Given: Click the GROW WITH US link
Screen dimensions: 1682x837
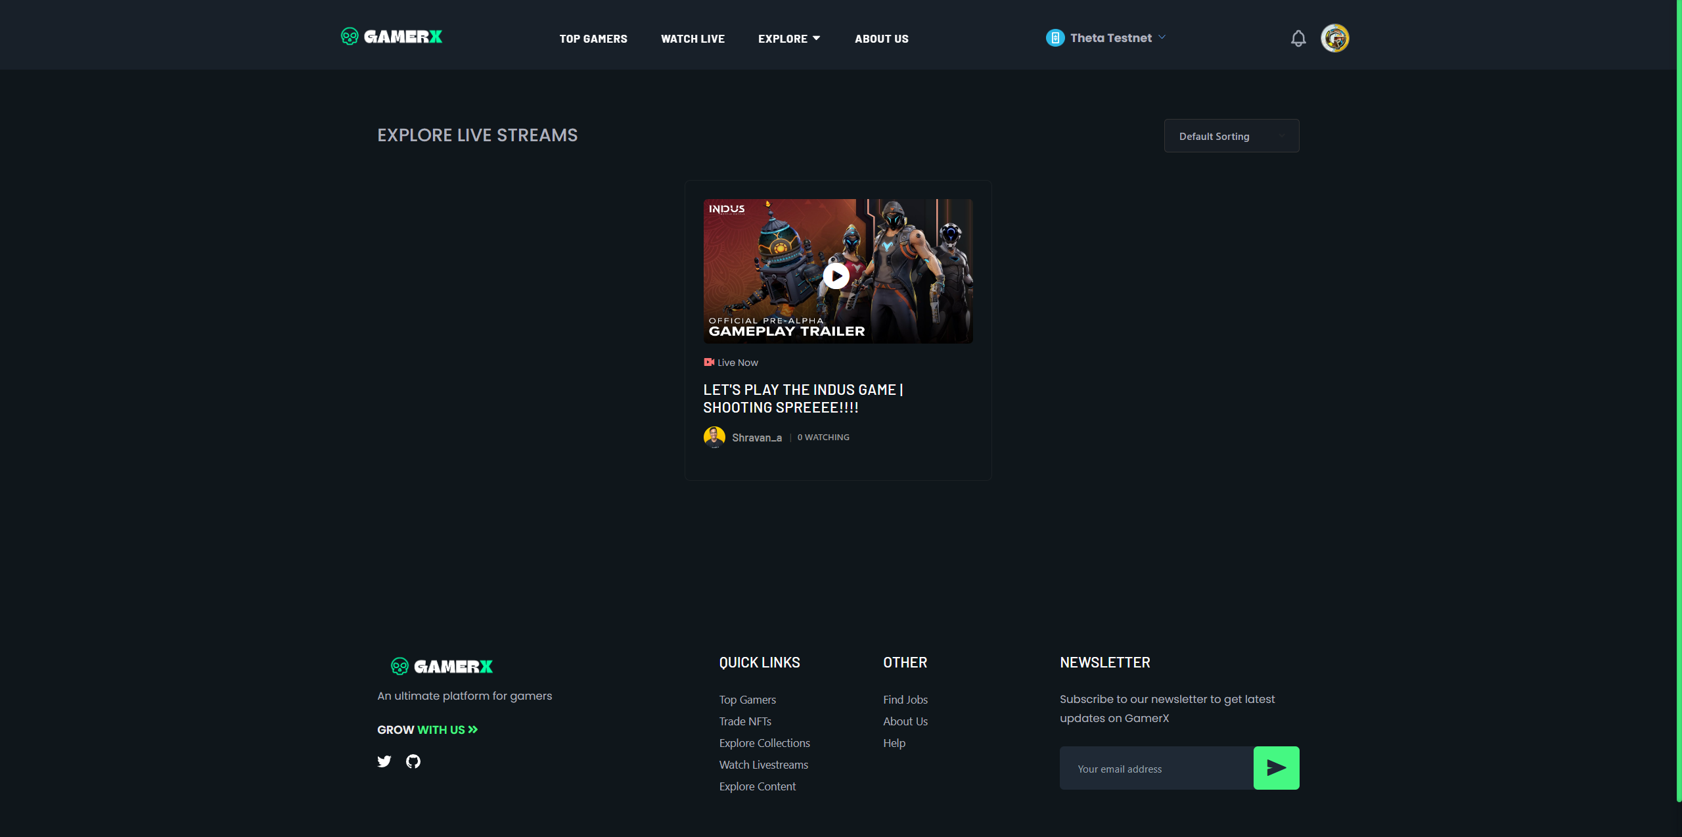Looking at the screenshot, I should [427, 729].
